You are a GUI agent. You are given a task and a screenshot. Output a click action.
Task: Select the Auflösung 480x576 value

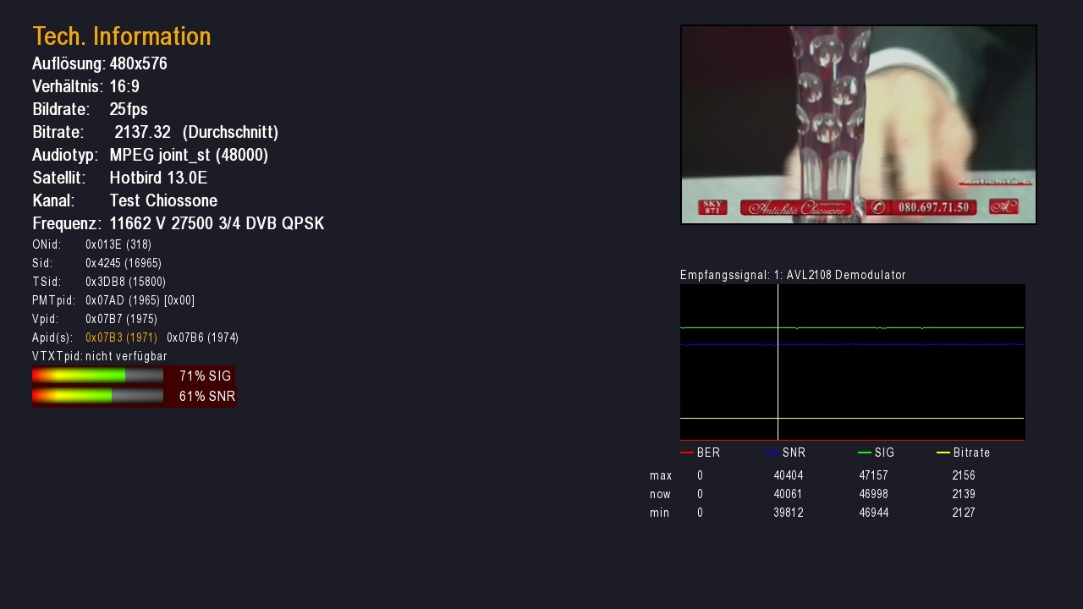pos(138,63)
